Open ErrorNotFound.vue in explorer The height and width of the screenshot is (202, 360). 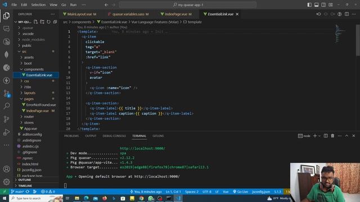pyautogui.click(x=41, y=105)
